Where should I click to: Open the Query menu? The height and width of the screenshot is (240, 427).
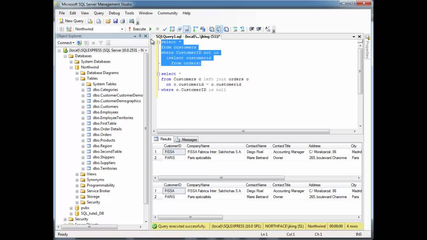click(x=99, y=13)
